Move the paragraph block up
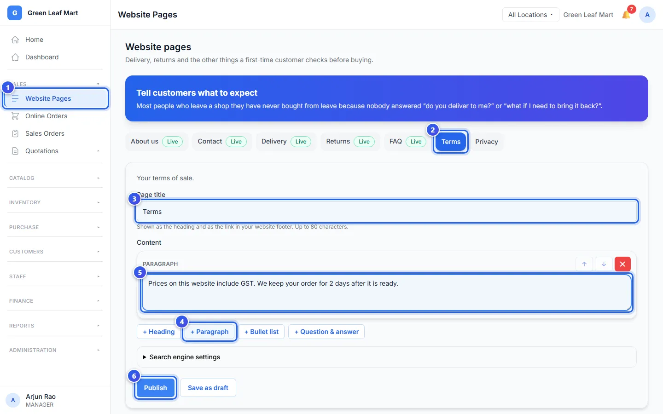Image resolution: width=663 pixels, height=414 pixels. (584, 264)
